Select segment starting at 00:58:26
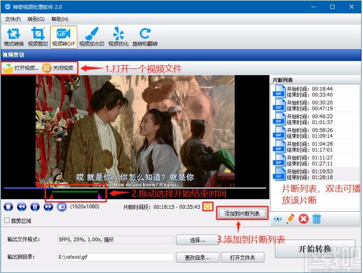 click(x=315, y=133)
